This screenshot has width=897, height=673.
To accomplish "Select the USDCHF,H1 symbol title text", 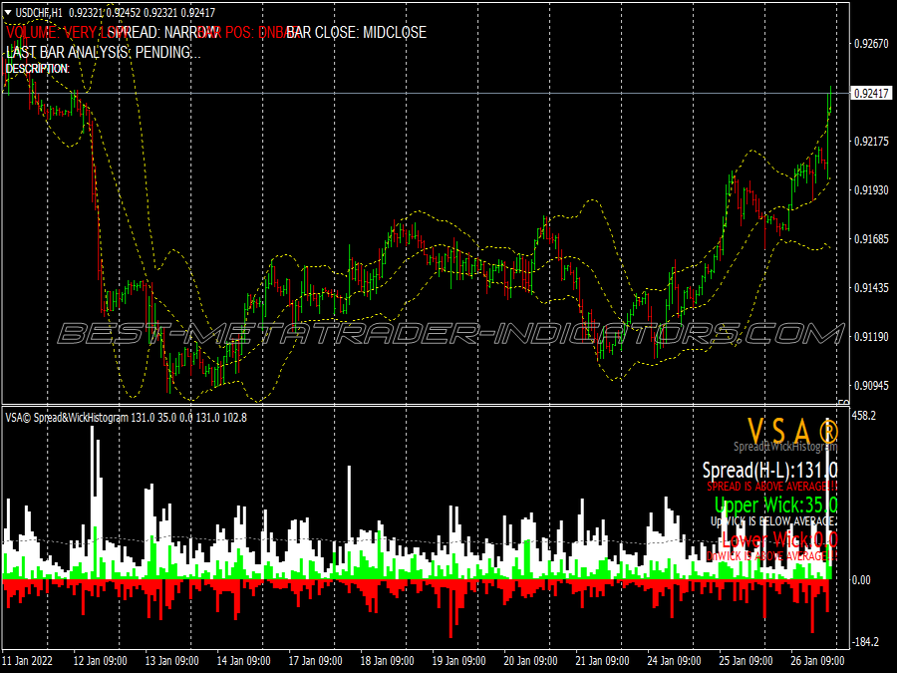I will click(39, 12).
